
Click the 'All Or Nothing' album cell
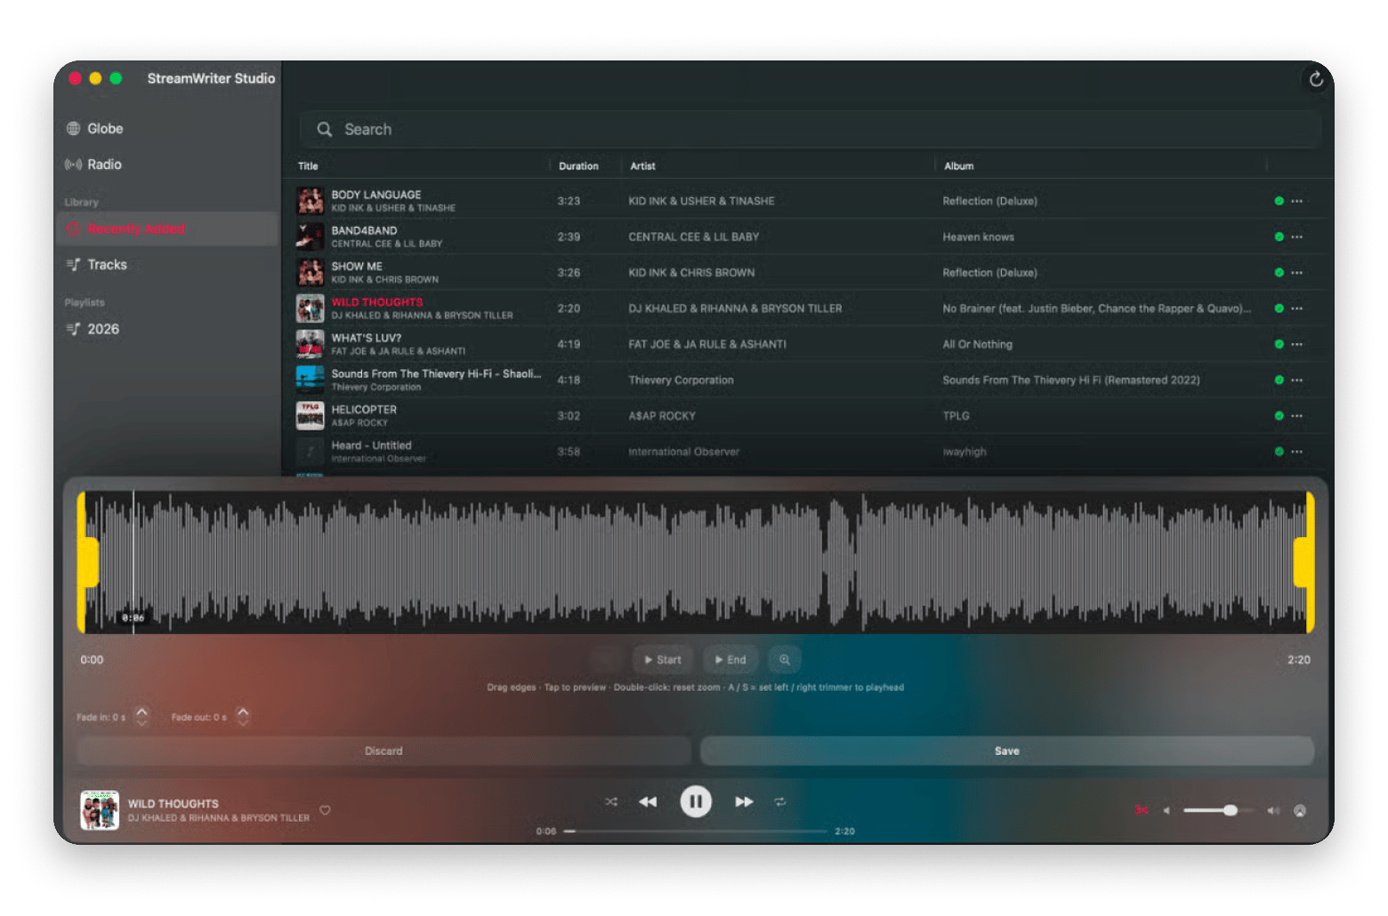[x=977, y=344]
